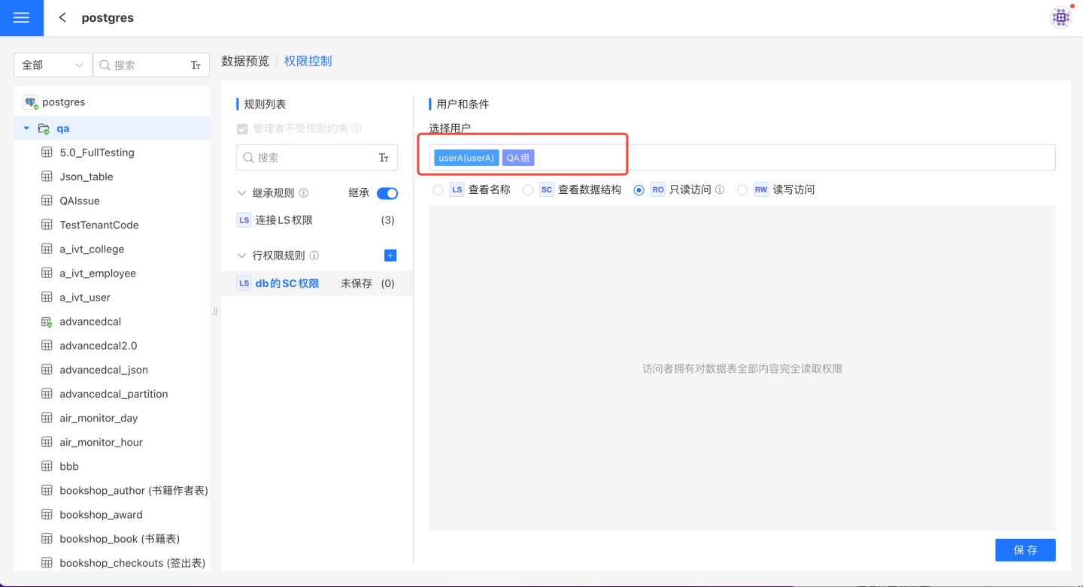Viewport: 1083px width, 587px height.
Task: Open the hamburger main menu
Action: click(21, 18)
